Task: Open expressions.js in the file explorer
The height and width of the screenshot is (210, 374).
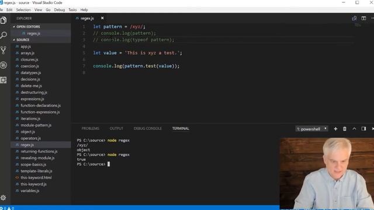Action: (x=33, y=99)
